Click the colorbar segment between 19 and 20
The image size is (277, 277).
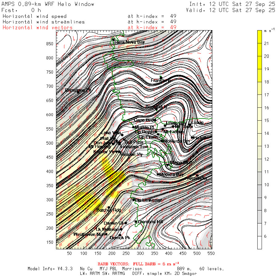click(259, 62)
